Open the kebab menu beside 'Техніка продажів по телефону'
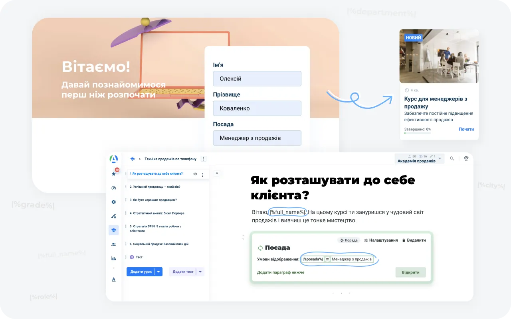The width and height of the screenshot is (511, 319). [204, 158]
